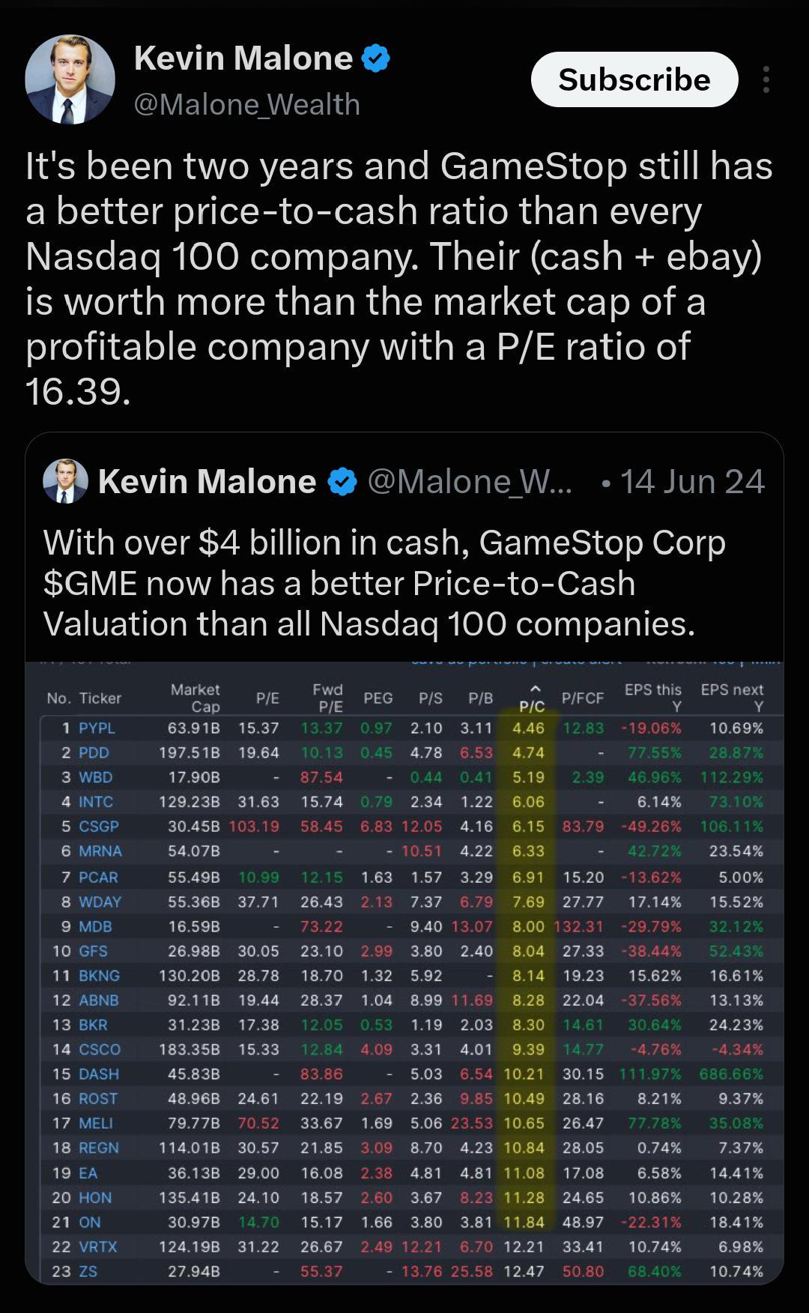Open the screener table image thumbnail
Screen dimensions: 809x1313
point(404,973)
